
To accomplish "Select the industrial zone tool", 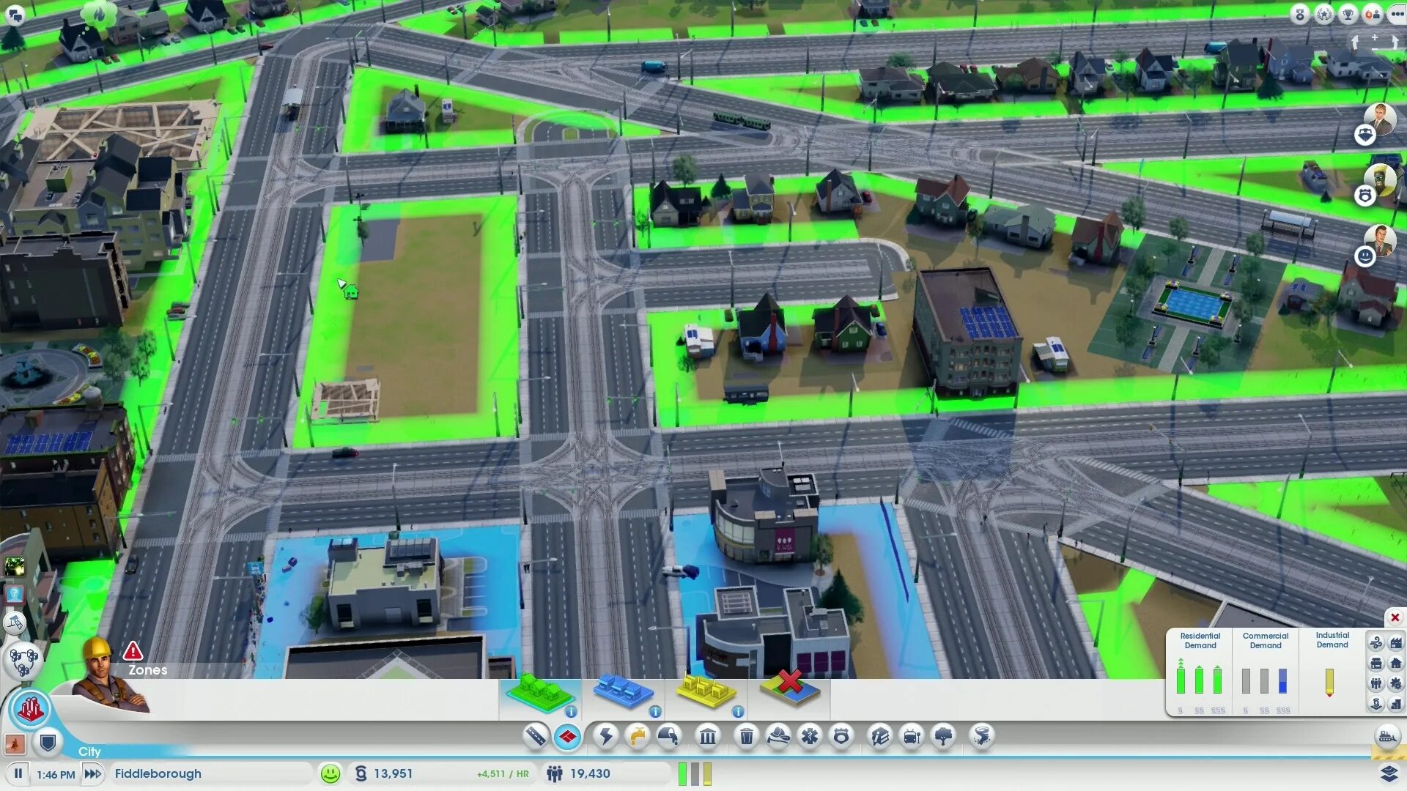I will (705, 692).
